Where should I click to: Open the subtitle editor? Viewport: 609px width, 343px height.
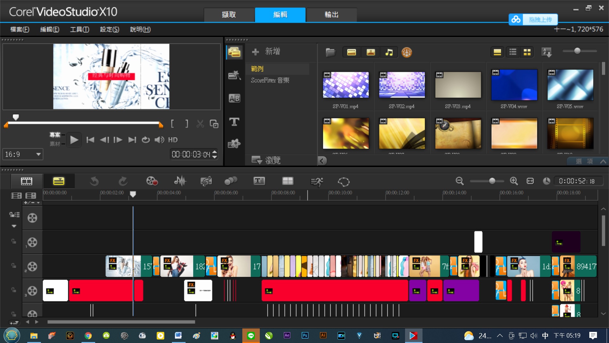click(259, 181)
